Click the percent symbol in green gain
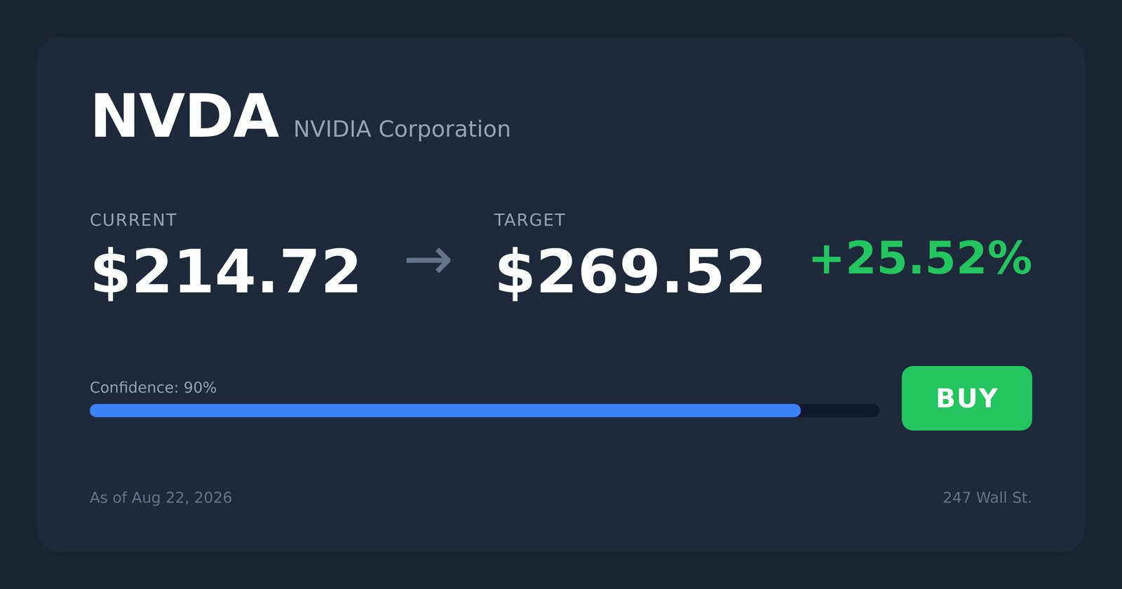The image size is (1122, 589). pos(1009,258)
